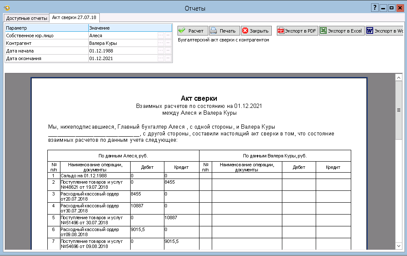Export the report via Экспорт в PDF
The image size is (407, 256).
(297, 31)
